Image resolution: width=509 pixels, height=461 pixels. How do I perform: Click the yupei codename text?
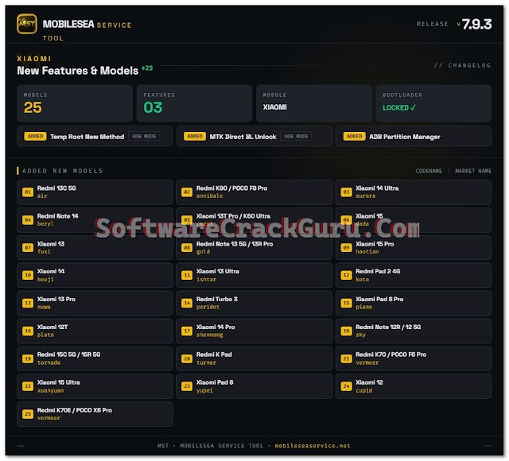[204, 390]
